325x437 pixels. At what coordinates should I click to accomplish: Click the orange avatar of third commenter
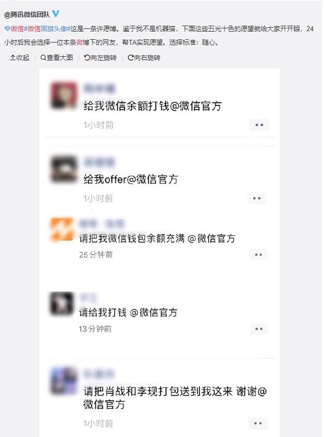coord(62,229)
